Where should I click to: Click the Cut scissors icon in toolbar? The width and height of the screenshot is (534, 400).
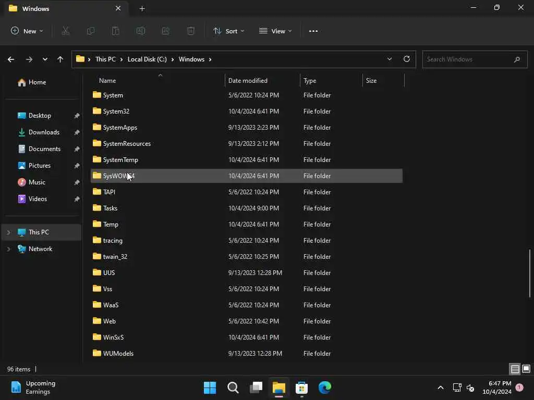65,31
